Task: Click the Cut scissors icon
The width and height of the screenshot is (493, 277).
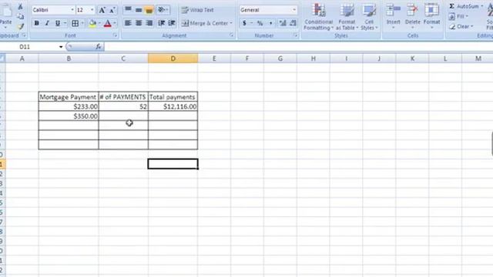Action: pos(21,6)
